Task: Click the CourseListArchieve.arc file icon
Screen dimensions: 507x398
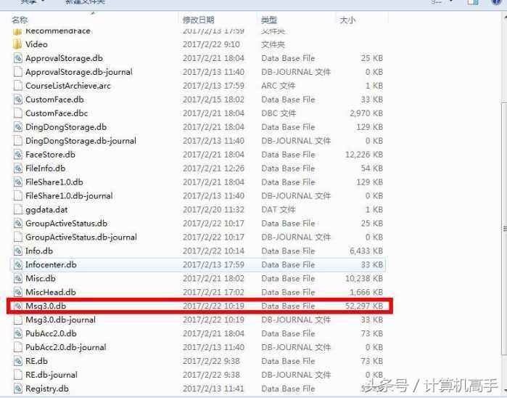Action: [18, 86]
